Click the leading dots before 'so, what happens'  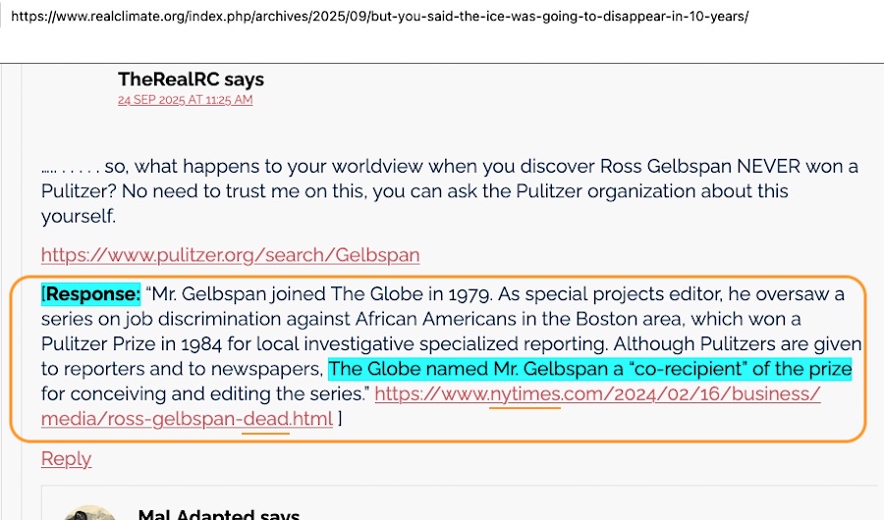(69, 168)
